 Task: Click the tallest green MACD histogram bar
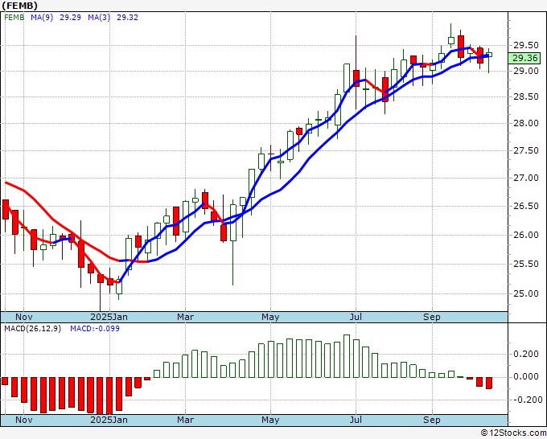347,356
